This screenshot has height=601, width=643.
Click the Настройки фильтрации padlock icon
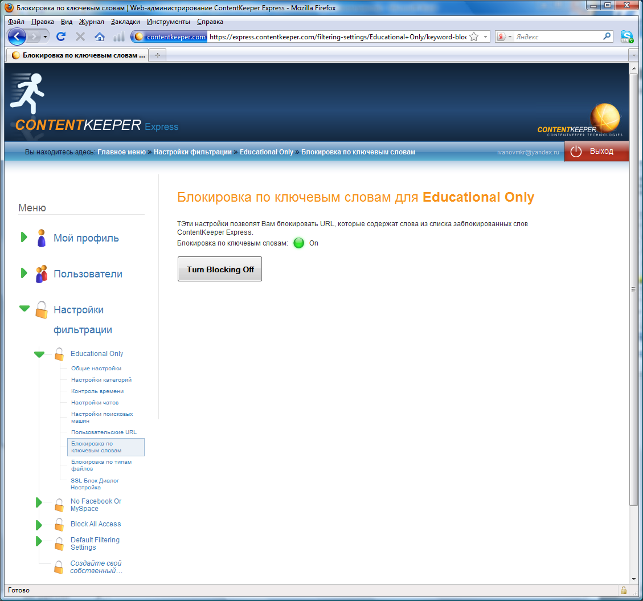[42, 310]
